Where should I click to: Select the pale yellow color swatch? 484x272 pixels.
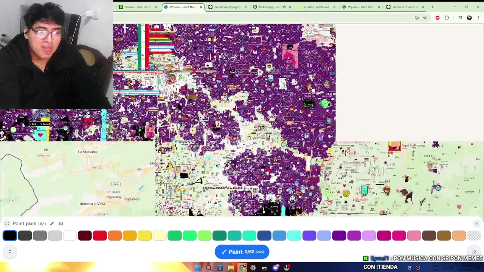point(160,236)
